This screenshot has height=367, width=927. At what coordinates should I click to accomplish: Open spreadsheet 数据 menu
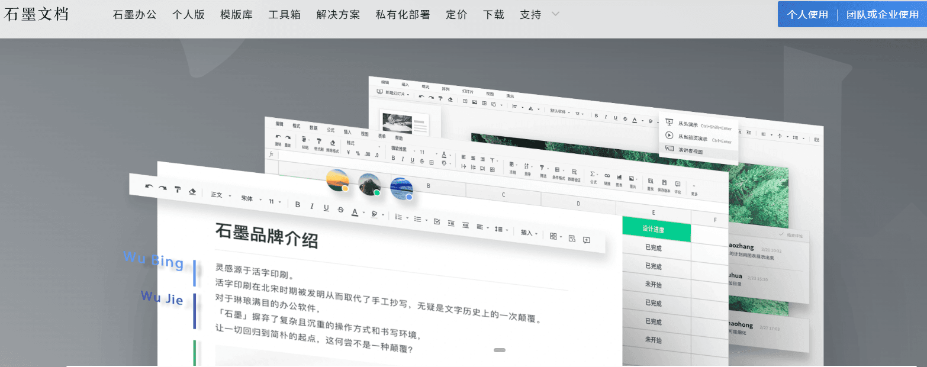(x=313, y=127)
